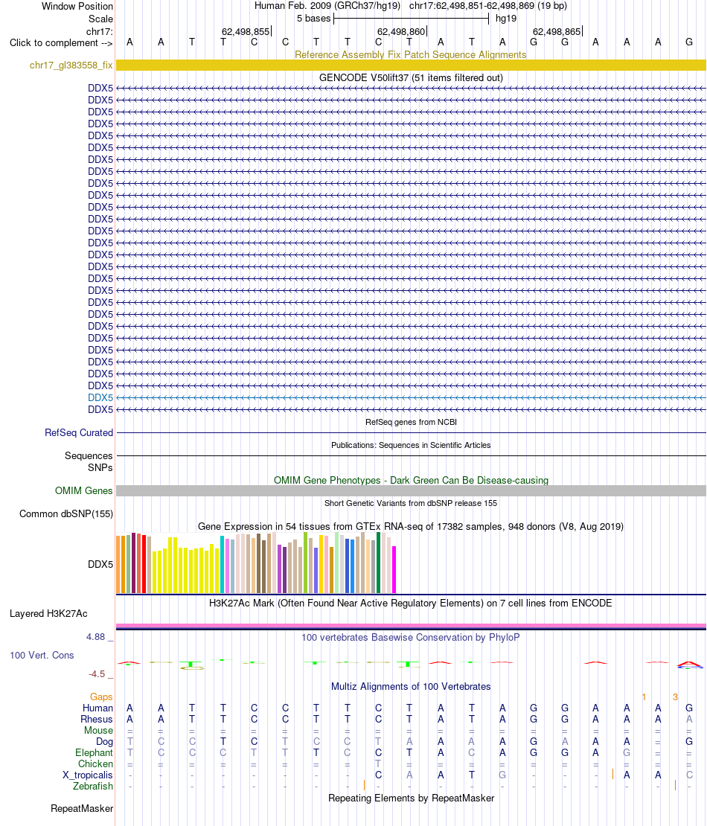The height and width of the screenshot is (826, 707).
Task: Click the magenta last bar in GTEx chart
Action: tap(394, 570)
